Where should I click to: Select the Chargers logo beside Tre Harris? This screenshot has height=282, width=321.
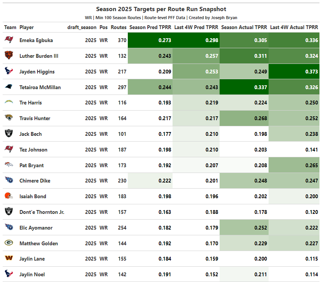[x=8, y=103]
